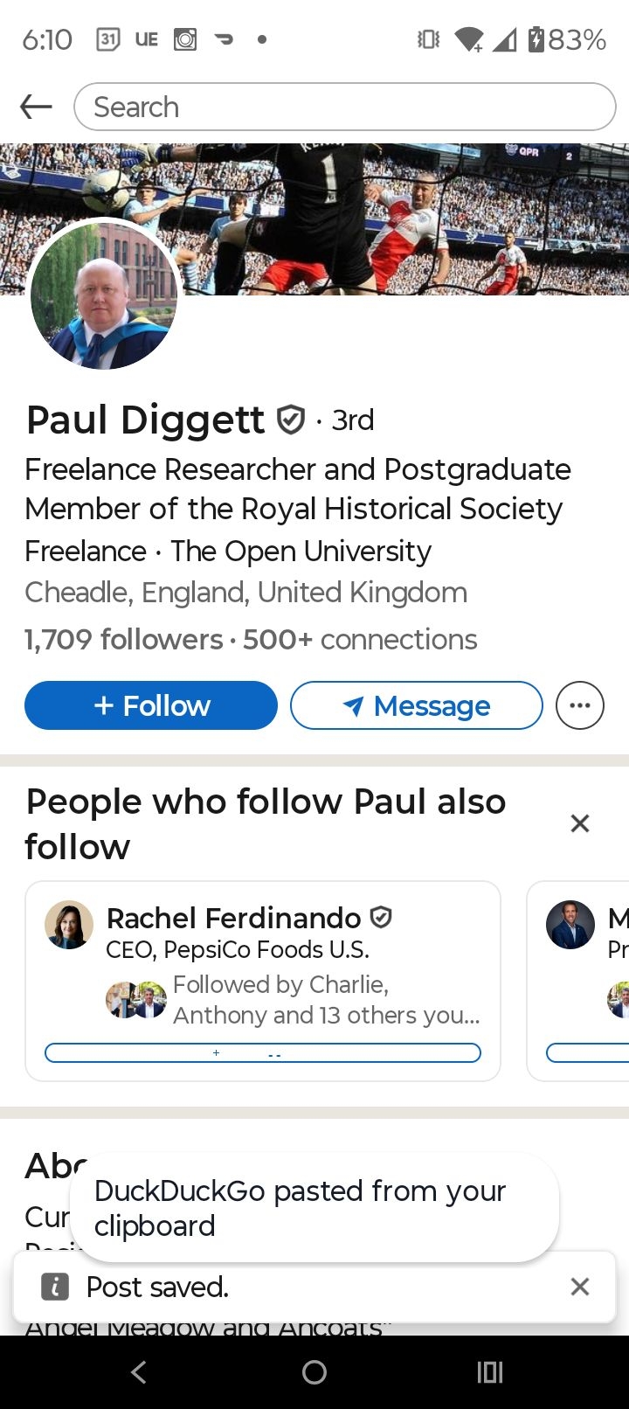Close the "Post saved." notification
The width and height of the screenshot is (629, 1409).
pos(580,1287)
